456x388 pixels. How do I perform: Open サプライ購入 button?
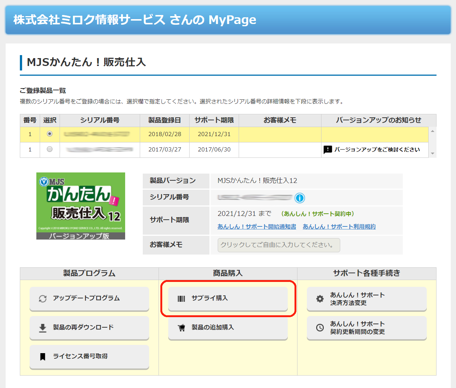(228, 299)
